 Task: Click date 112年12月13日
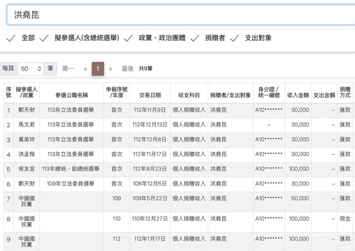click(150, 125)
